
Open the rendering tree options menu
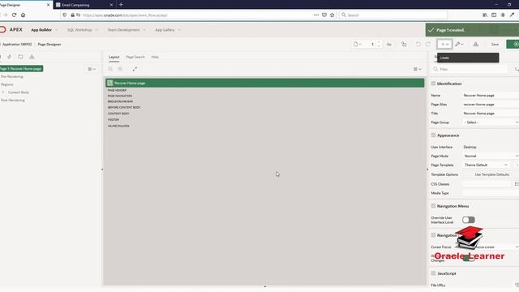92,69
